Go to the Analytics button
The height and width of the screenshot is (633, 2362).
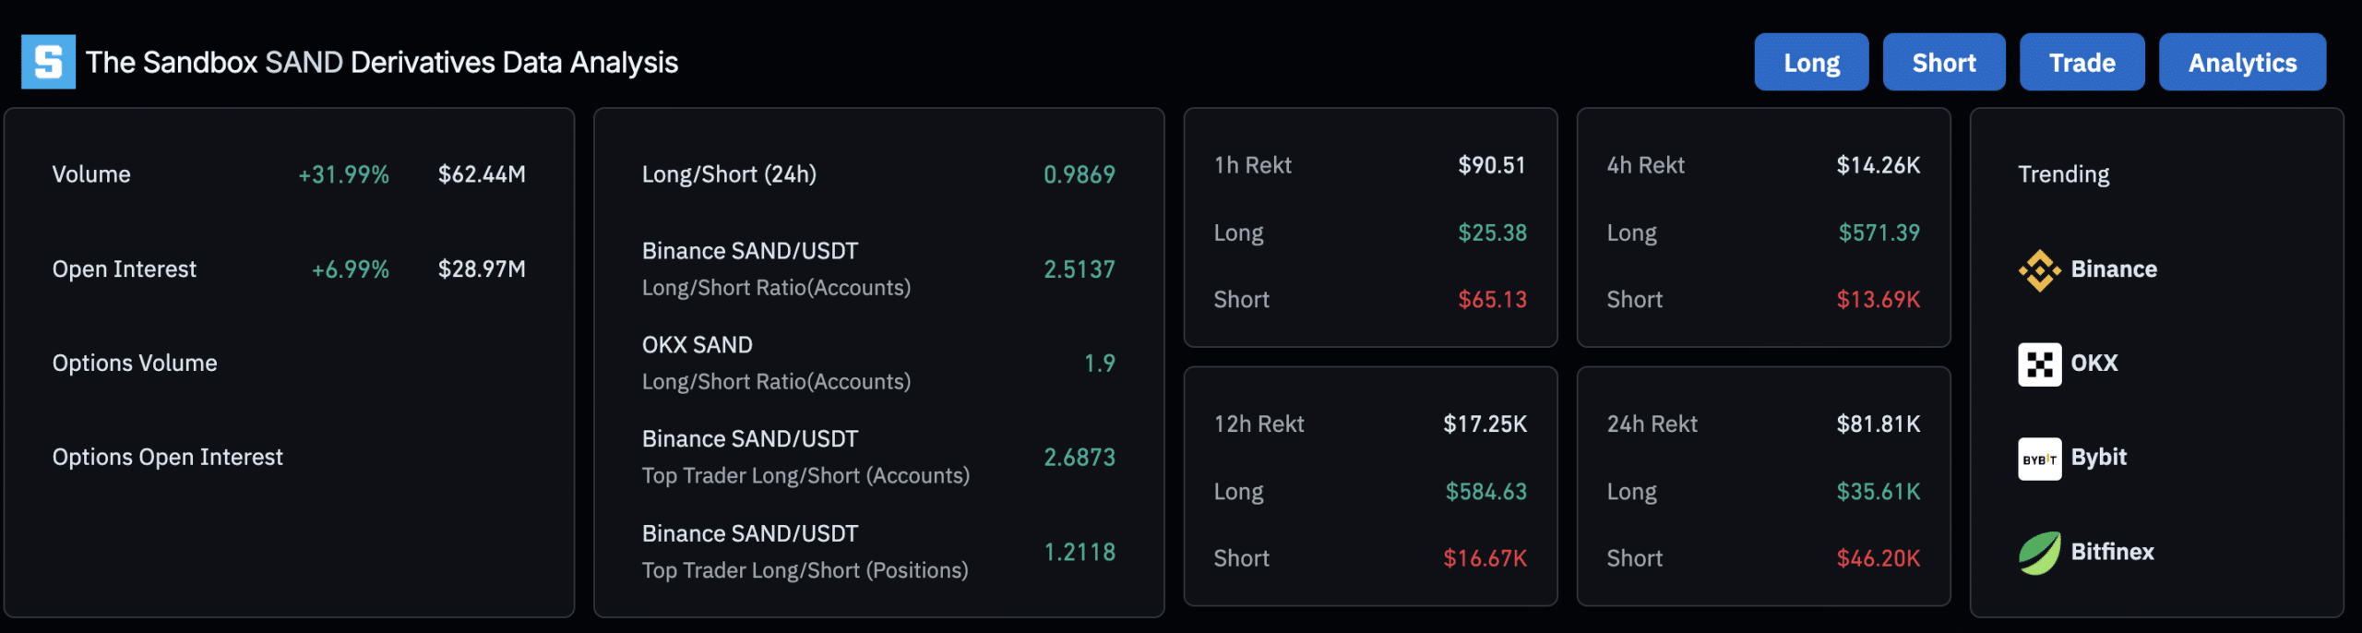click(x=2242, y=62)
